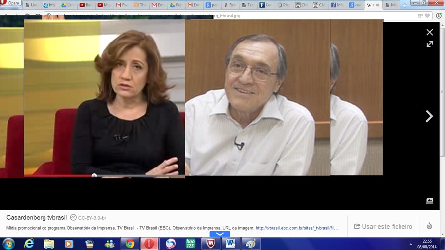This screenshot has width=445, height=250.
Task: Click the Windows Start button
Action: click(9, 244)
